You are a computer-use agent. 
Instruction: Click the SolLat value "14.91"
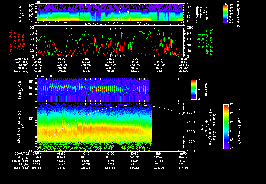(183, 161)
